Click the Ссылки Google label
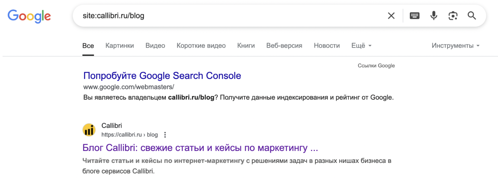Screen dimensions: 498x188 tap(376, 65)
